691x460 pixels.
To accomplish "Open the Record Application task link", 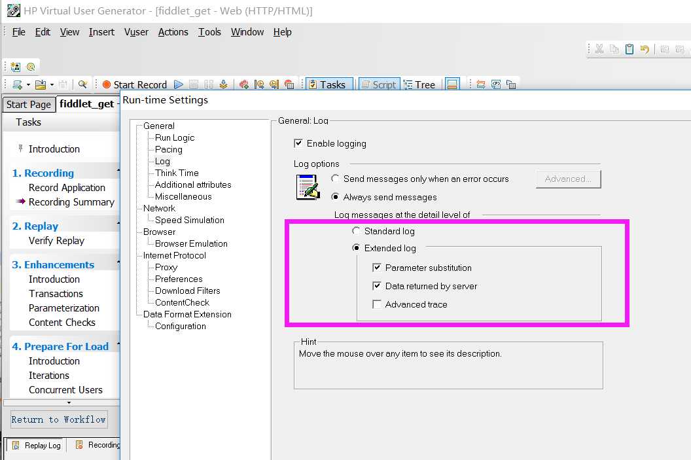I will [67, 188].
